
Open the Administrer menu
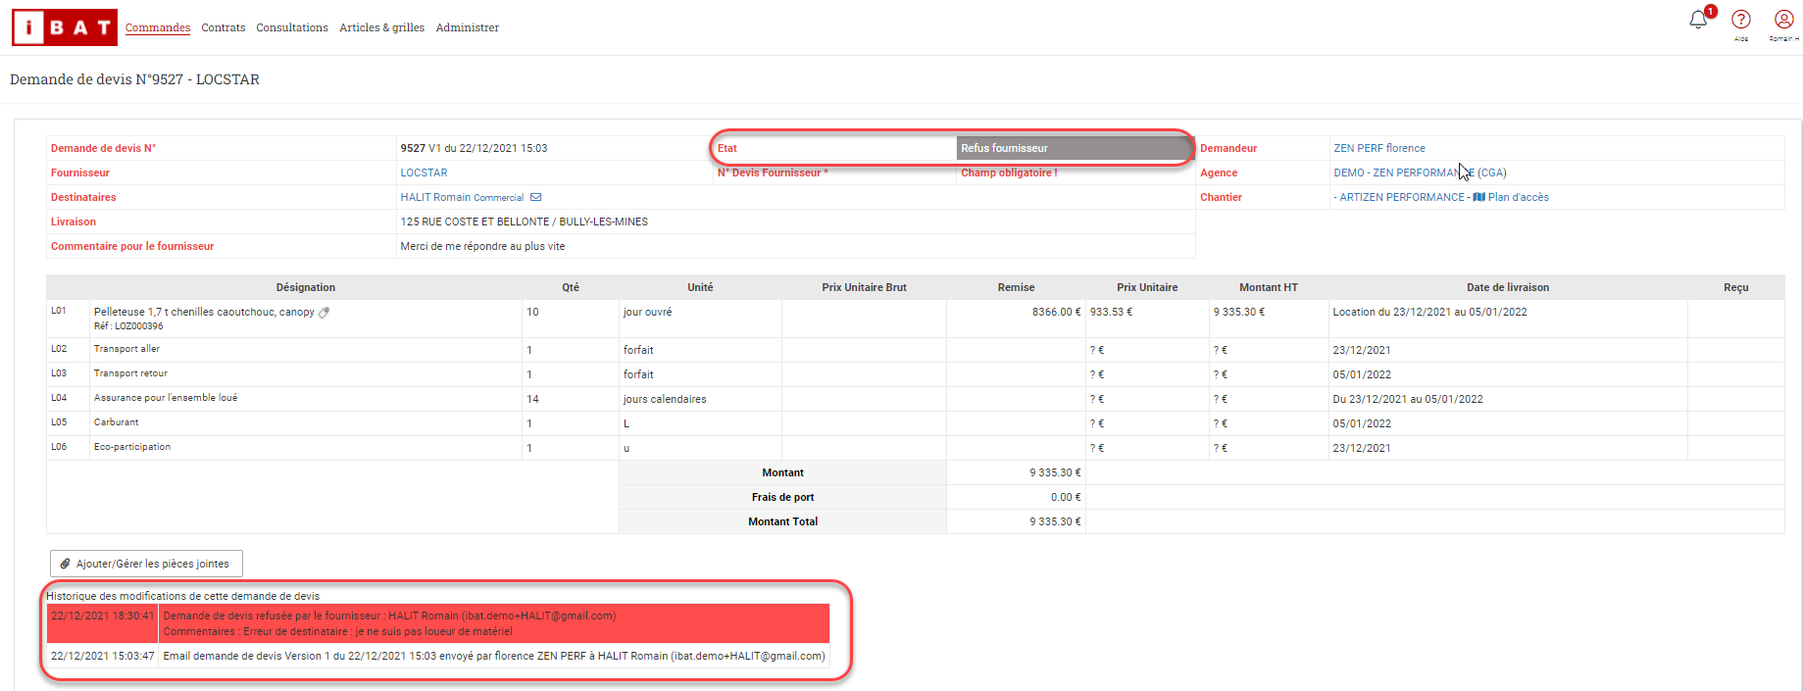tap(468, 27)
